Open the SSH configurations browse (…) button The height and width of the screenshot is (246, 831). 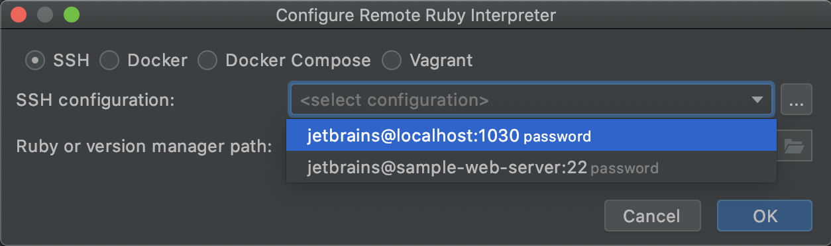796,100
